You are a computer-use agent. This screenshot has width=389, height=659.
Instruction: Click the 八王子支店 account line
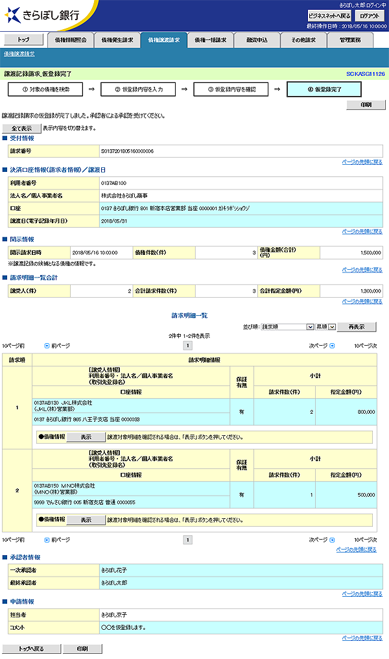86,420
